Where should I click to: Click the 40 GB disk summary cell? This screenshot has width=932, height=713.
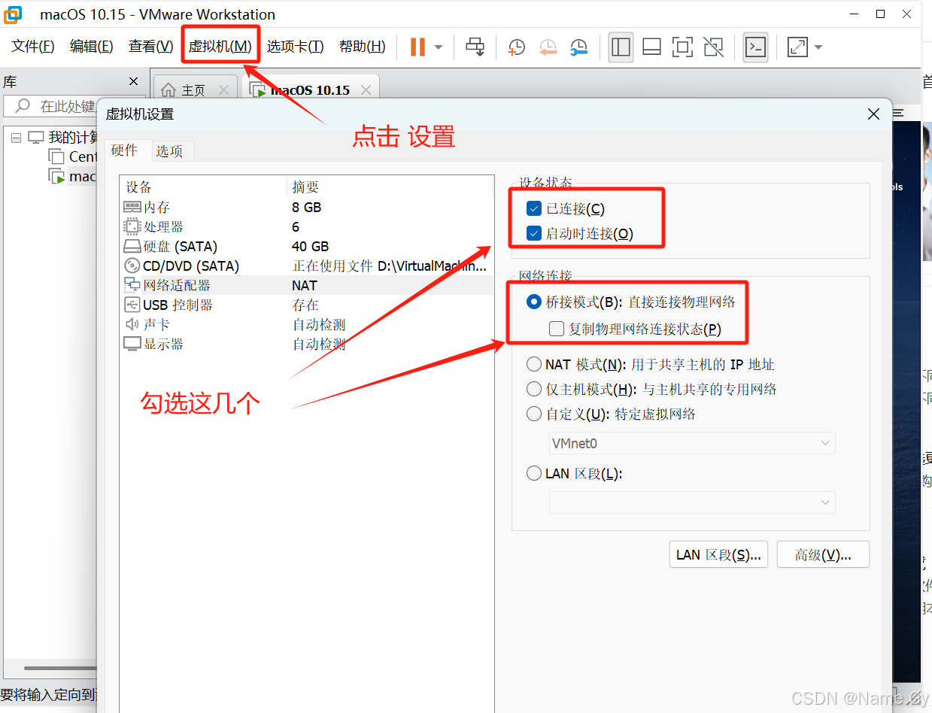[310, 246]
